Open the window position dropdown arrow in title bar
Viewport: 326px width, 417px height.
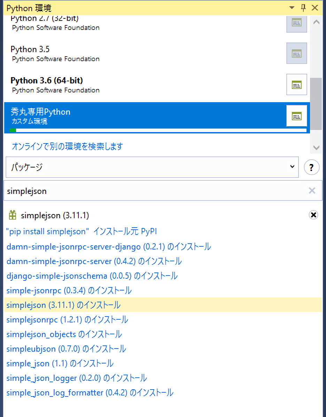292,8
